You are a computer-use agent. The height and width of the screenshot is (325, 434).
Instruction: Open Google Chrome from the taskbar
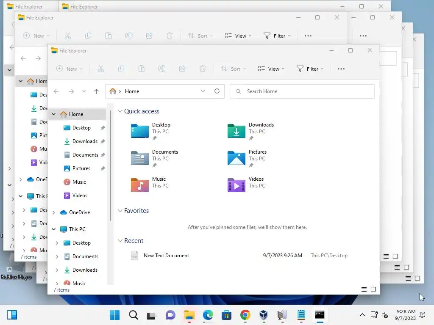(245, 315)
